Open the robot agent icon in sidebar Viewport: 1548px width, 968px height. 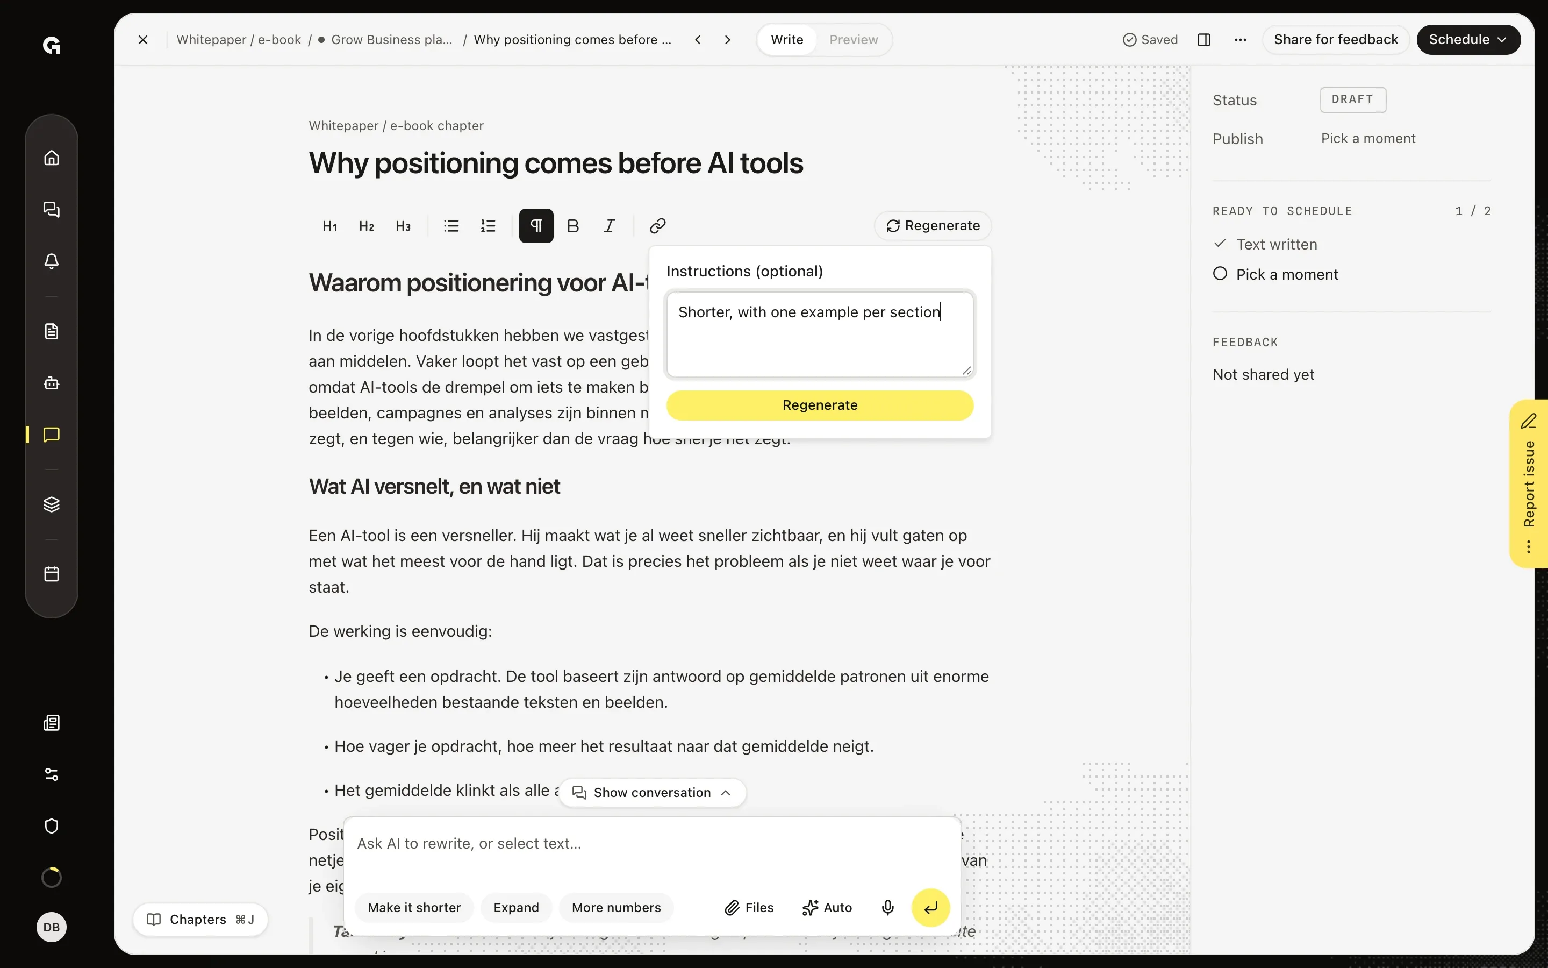[51, 383]
